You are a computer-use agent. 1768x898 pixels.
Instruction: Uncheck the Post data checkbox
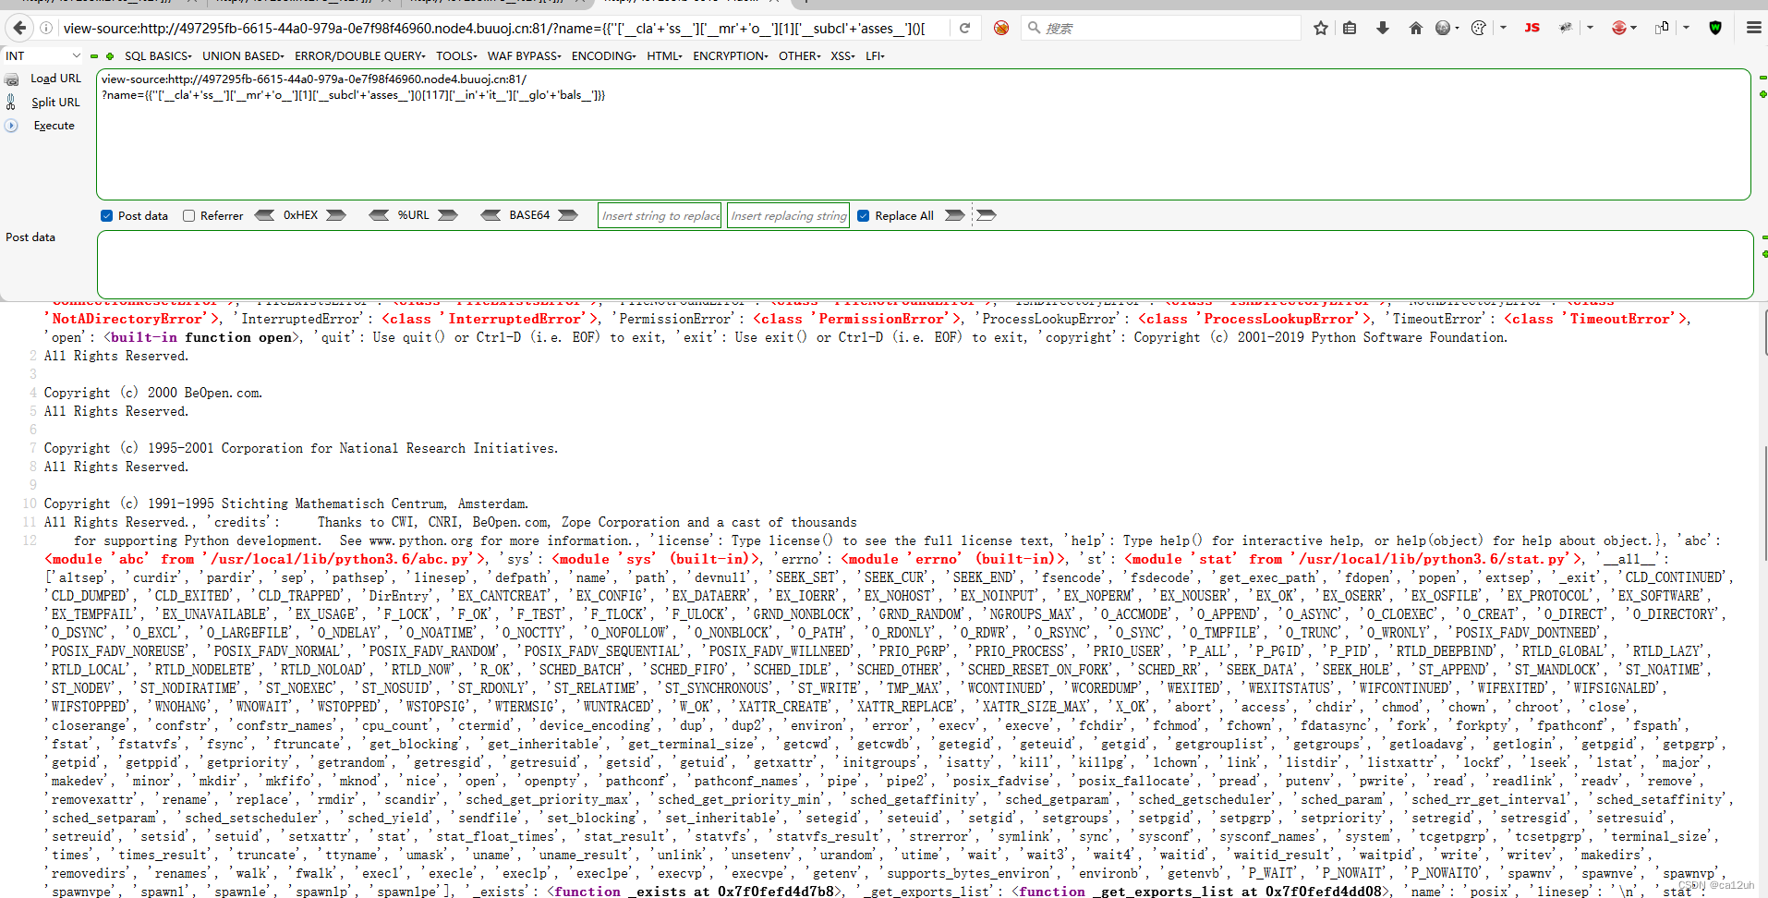106,216
